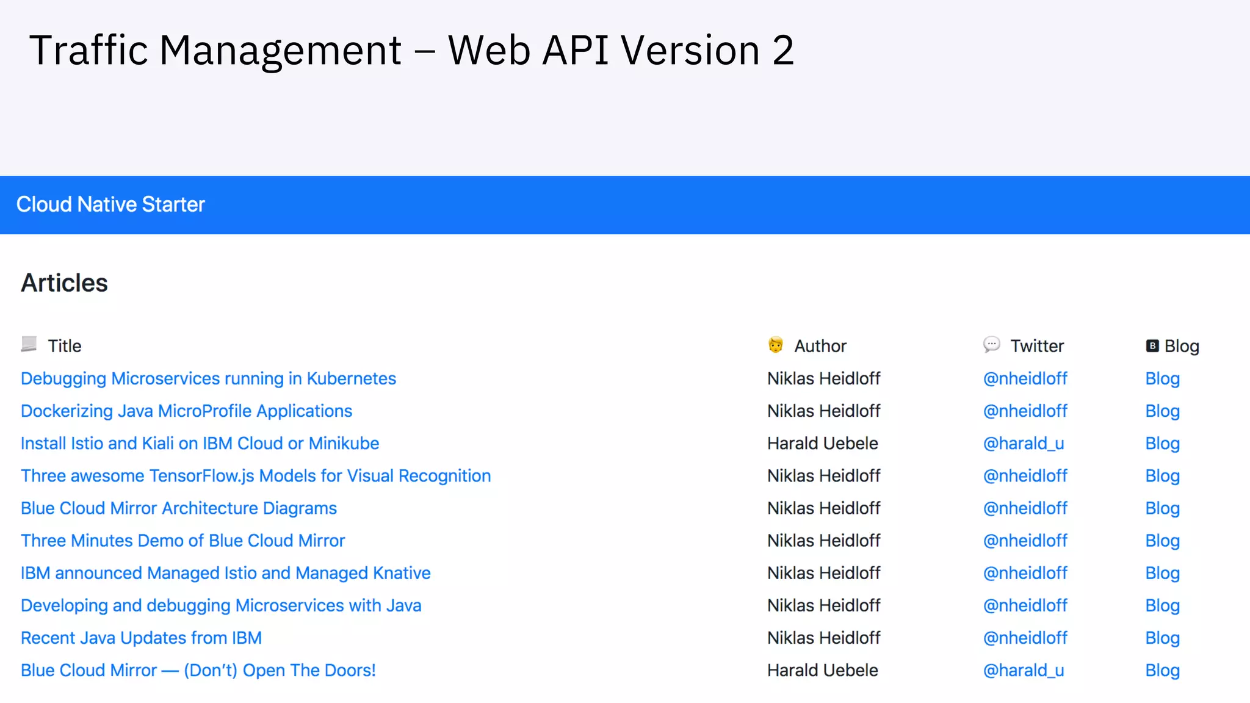Viewport: 1250px width, 703px height.
Task: Click Niklas Heidloff in Developing and debugging row
Action: coord(823,605)
